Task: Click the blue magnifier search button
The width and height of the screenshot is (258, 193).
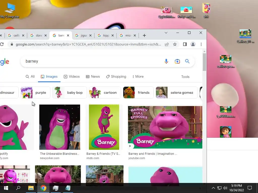Action: click(x=187, y=61)
